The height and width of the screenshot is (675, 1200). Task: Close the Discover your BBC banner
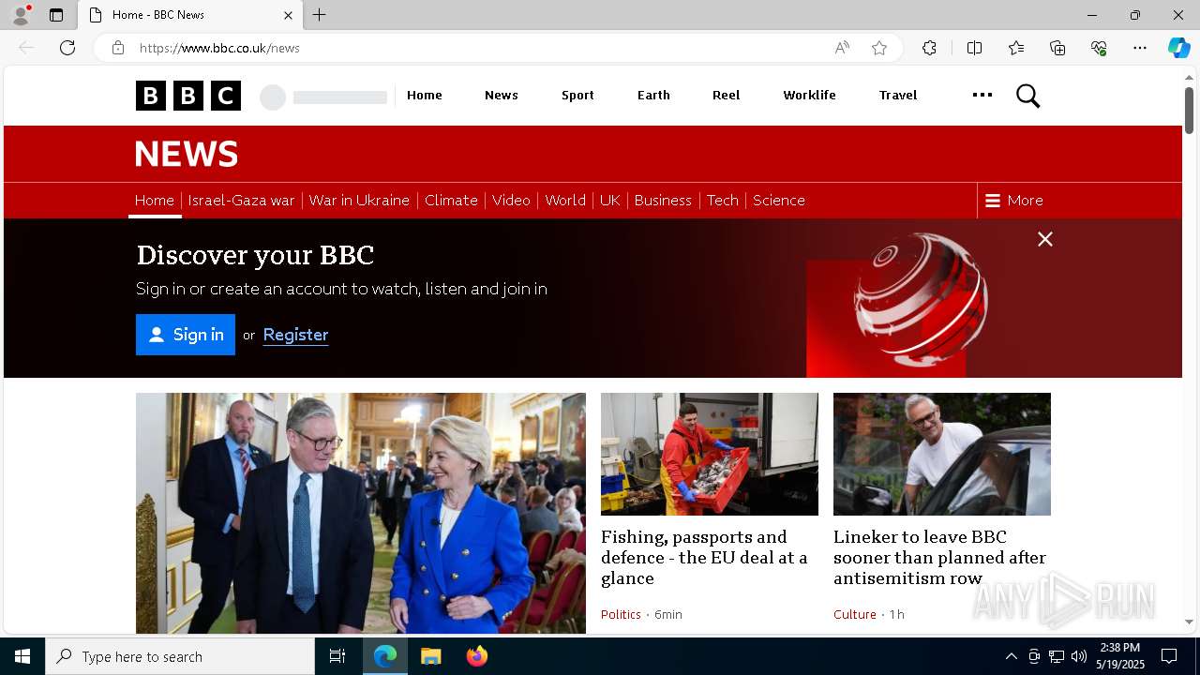(1045, 239)
